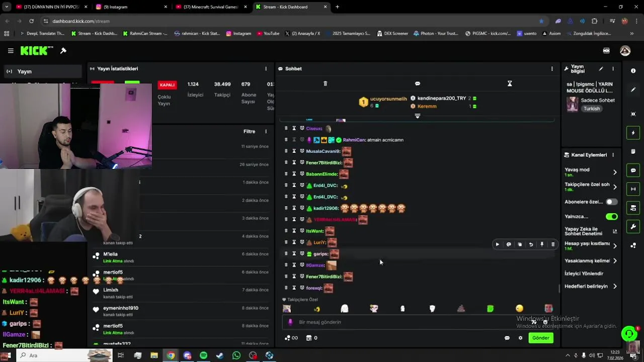Viewport: 644px width, 362px height.
Task: Expand Hesap yaşı kısıtlaması setting
Action: tap(615, 246)
